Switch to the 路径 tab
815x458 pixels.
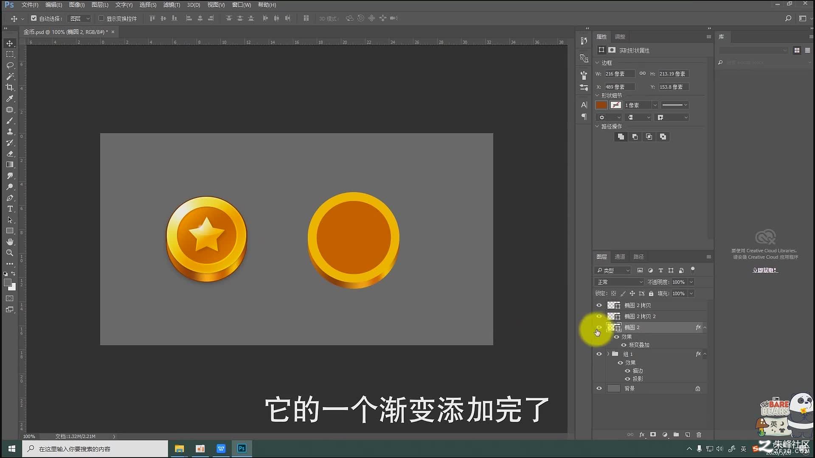click(x=638, y=257)
